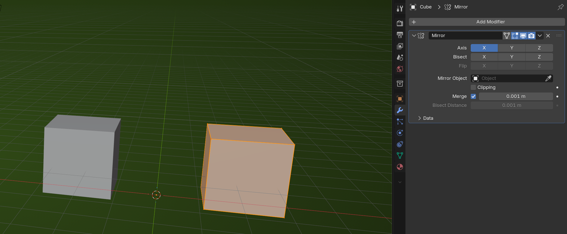Edit the Mirror modifier name field

[465, 35]
